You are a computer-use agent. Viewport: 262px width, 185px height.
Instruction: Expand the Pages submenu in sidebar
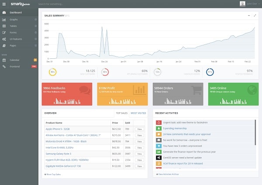click(35, 45)
